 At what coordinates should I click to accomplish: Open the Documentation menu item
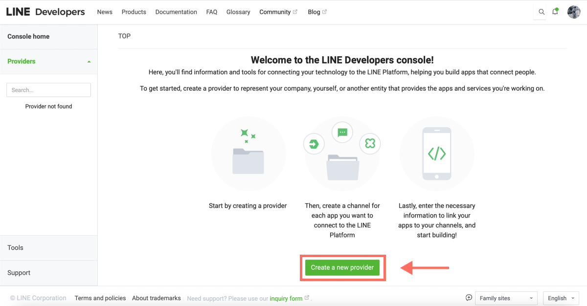[x=176, y=12]
